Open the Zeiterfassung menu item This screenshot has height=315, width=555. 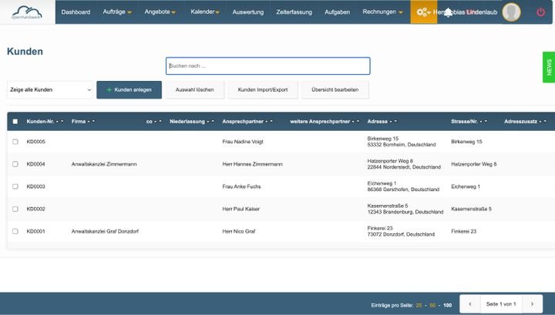(x=294, y=12)
